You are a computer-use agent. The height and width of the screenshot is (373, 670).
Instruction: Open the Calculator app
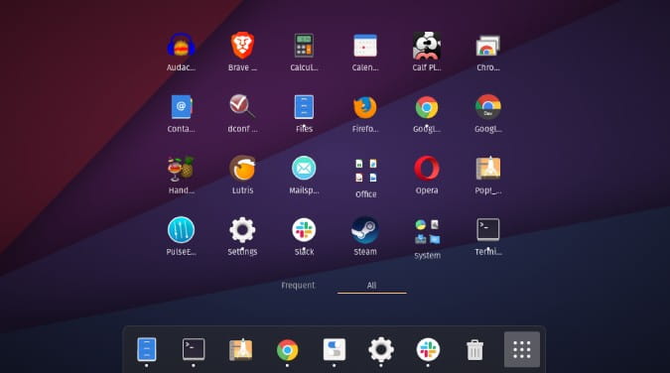pyautogui.click(x=304, y=46)
